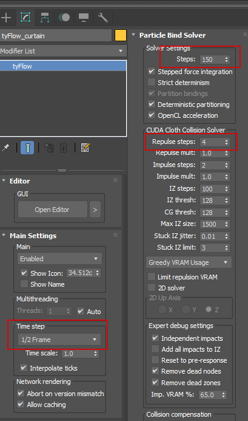Open the Modifier List dropdown

point(63,51)
